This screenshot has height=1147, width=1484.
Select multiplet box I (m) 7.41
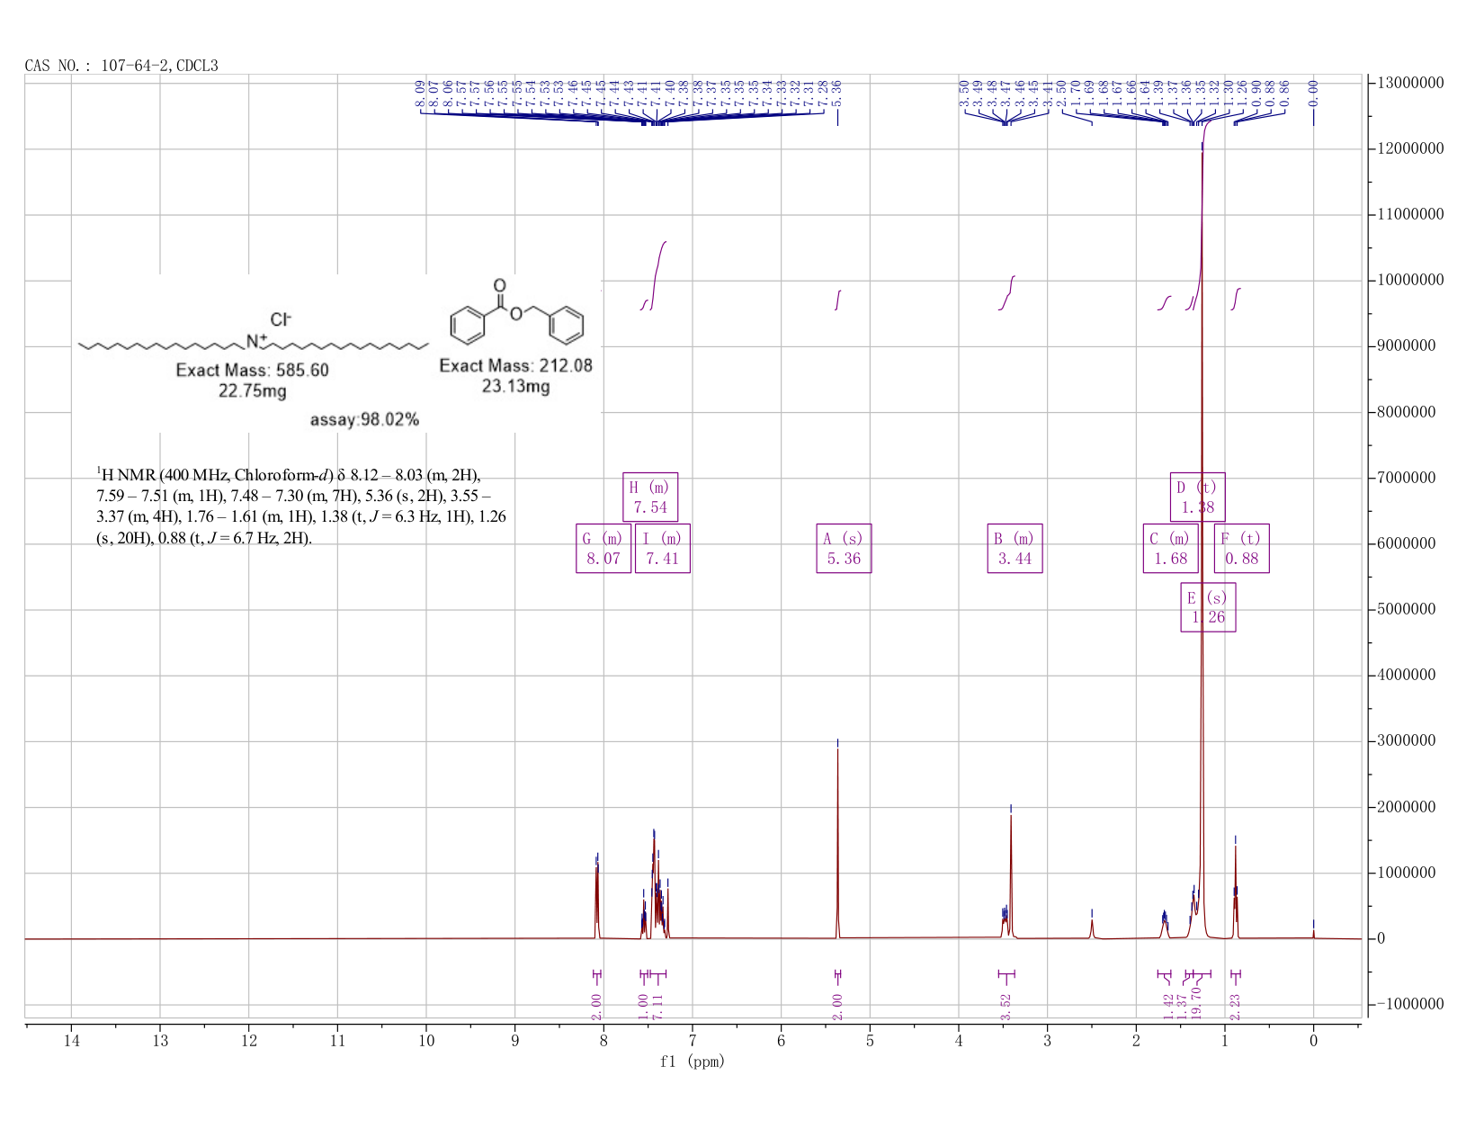(x=663, y=549)
